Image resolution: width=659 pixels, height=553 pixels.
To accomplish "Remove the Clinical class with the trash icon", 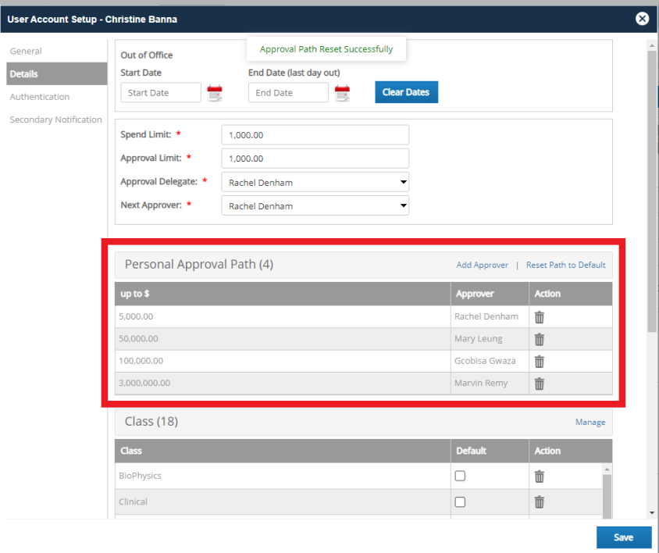I will click(x=539, y=501).
